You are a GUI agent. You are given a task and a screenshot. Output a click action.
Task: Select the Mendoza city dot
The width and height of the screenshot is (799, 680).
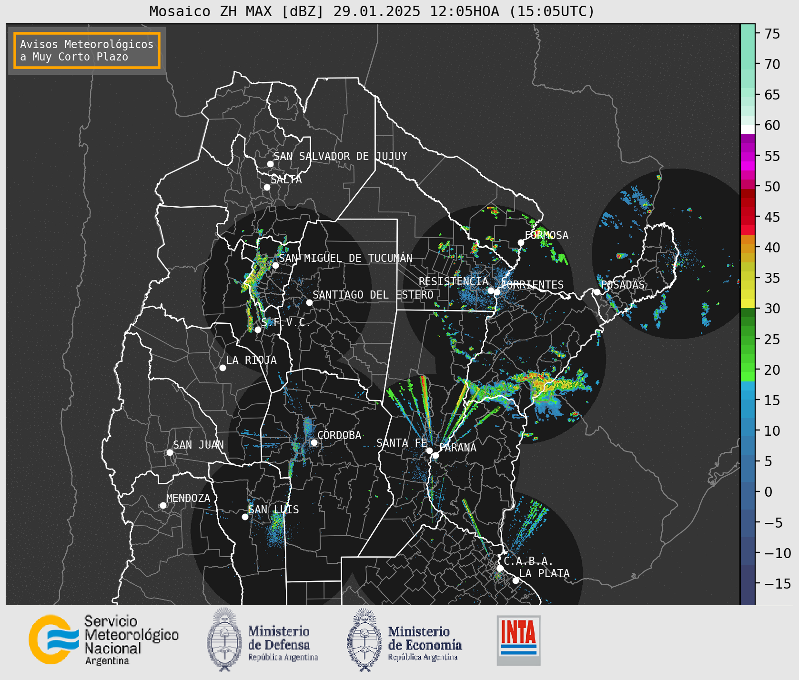pos(163,505)
